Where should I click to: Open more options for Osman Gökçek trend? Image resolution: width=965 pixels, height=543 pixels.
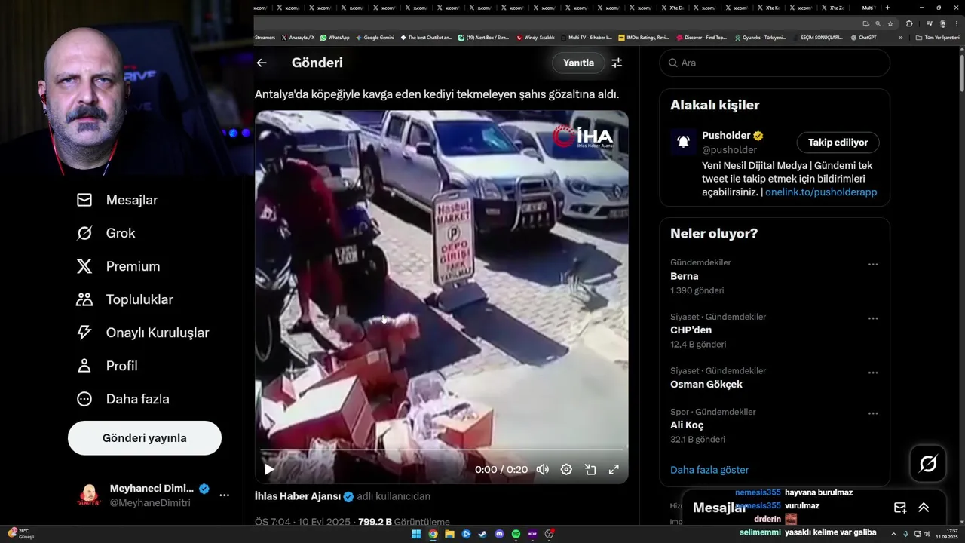[x=873, y=373]
